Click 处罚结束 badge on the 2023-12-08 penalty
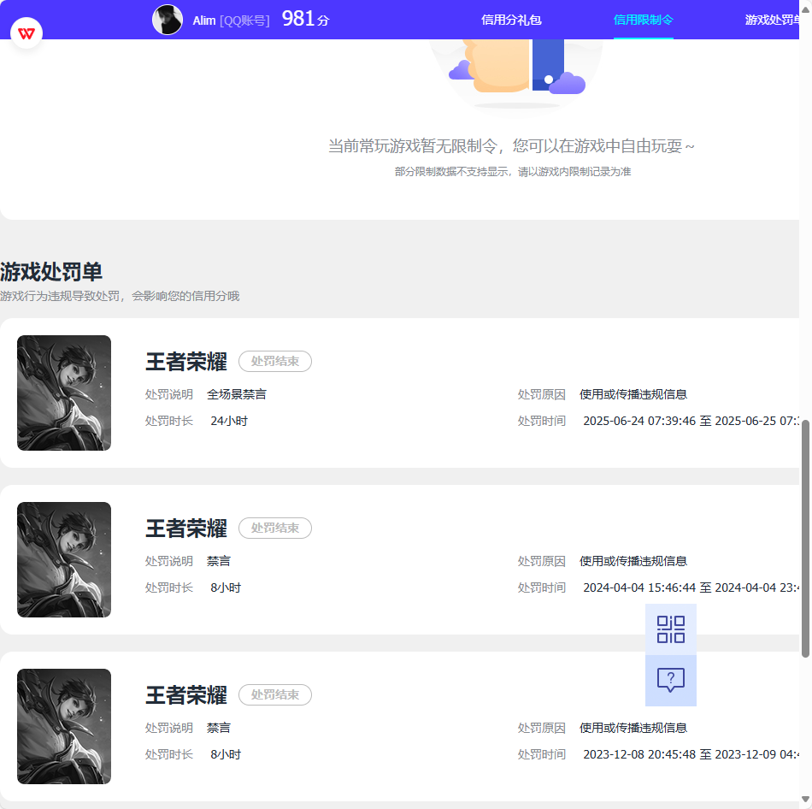Viewport: 812px width, 809px height. pos(275,695)
